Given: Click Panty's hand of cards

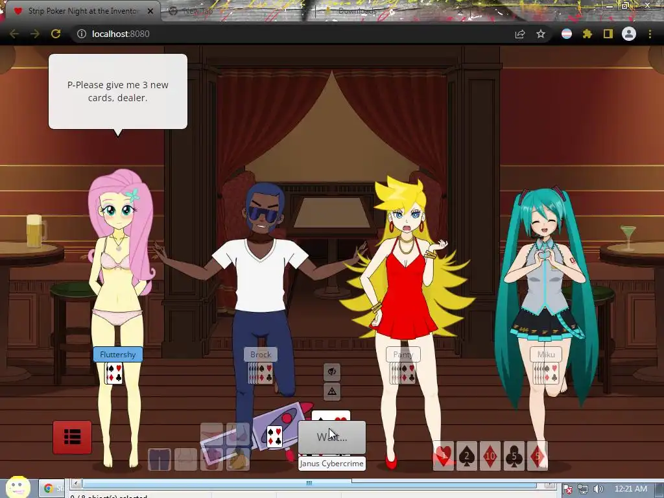Looking at the screenshot, I should pos(402,373).
